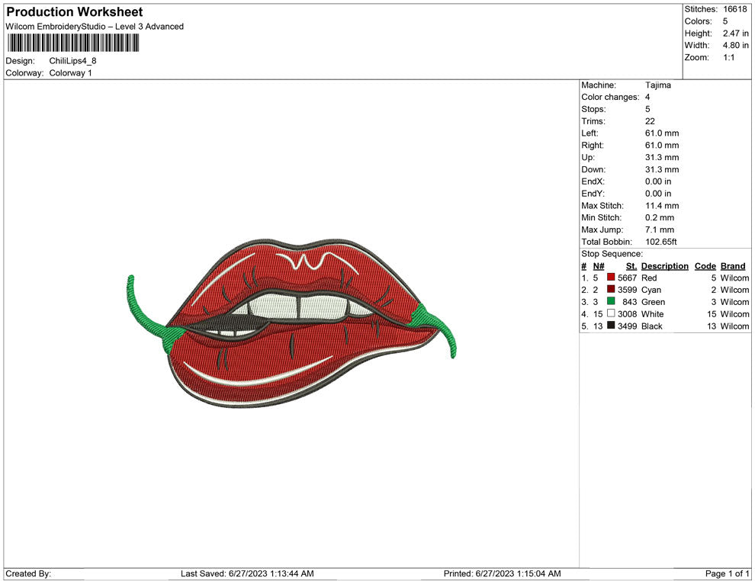Click the Total Bobbin value 102.65ft

pyautogui.click(x=662, y=242)
